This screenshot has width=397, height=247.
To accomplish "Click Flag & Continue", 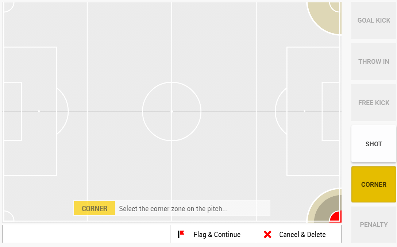I will (213, 234).
